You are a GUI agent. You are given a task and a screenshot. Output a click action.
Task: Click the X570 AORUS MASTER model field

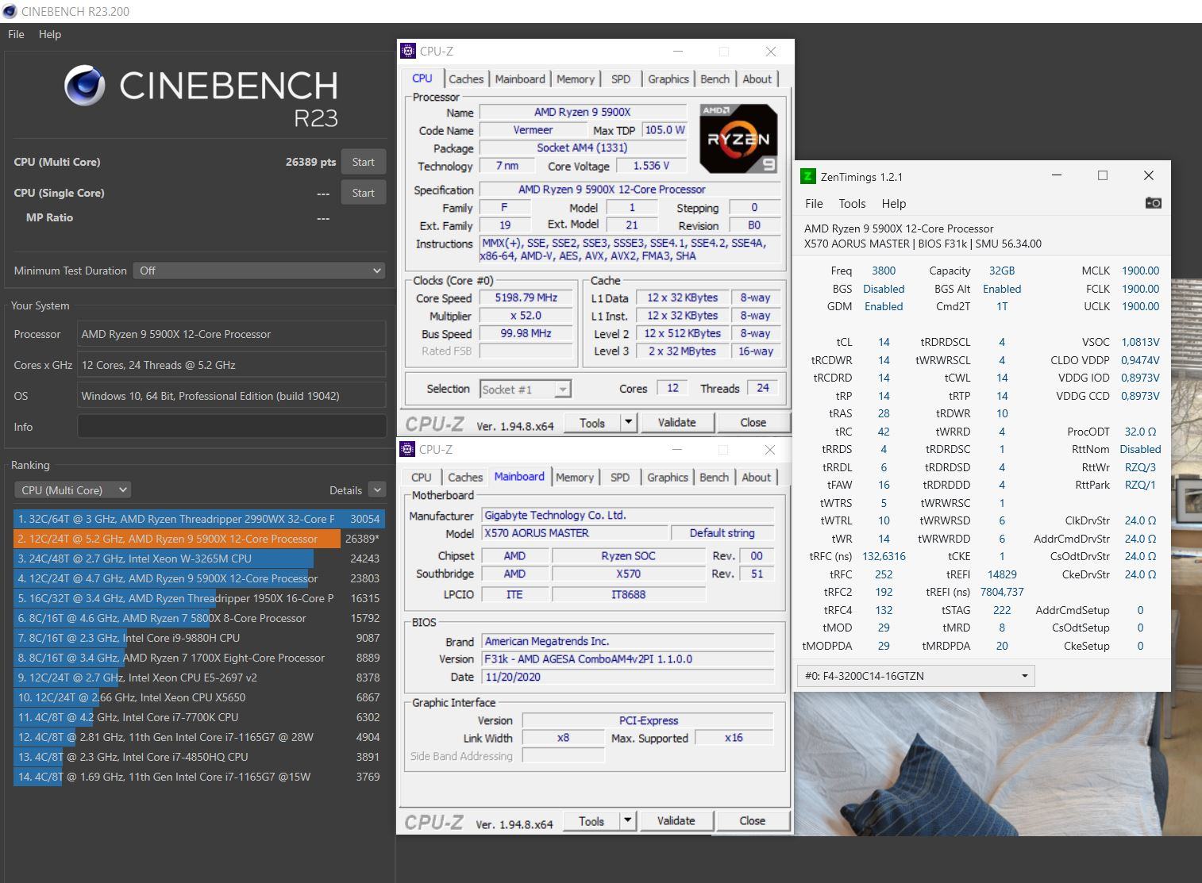(x=574, y=533)
